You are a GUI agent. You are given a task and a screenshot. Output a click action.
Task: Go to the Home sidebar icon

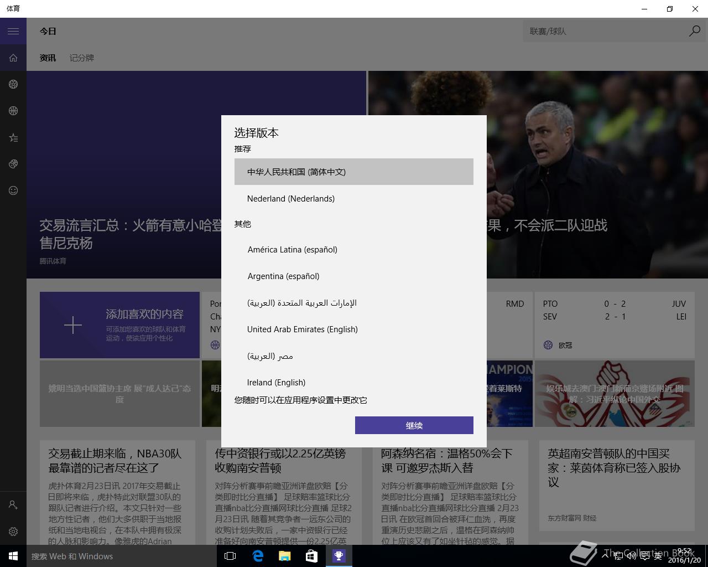tap(13, 58)
